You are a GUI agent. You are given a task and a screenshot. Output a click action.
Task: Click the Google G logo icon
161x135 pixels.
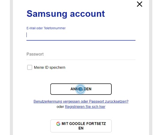pos(58,124)
